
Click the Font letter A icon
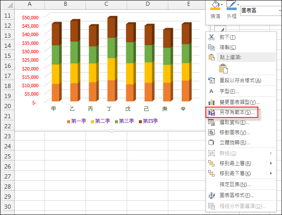pos(211,91)
